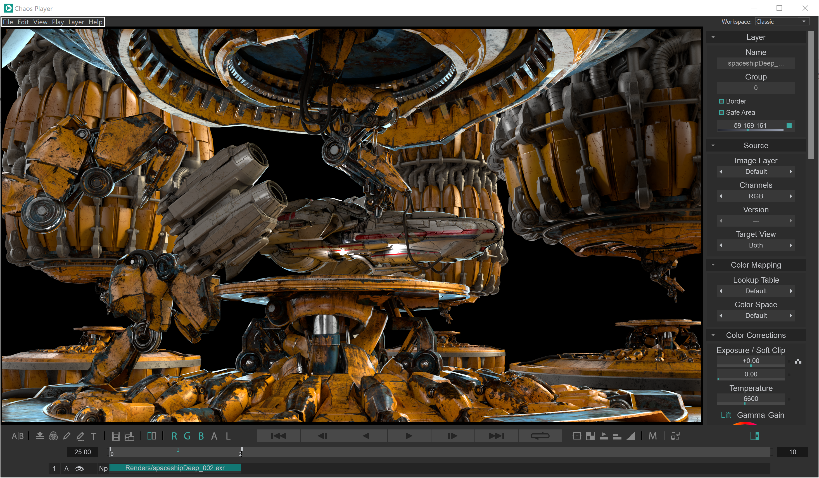The image size is (819, 478).
Task: Click the play-on-bar icon in toolbar
Action: [x=604, y=436]
